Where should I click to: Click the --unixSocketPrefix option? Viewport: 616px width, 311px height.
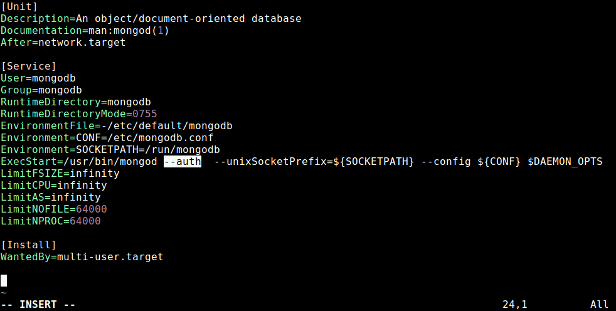pos(270,161)
